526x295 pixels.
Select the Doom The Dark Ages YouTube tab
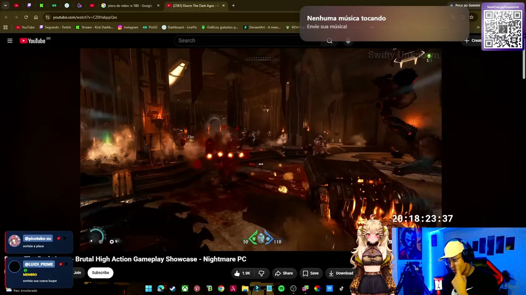[x=196, y=6]
